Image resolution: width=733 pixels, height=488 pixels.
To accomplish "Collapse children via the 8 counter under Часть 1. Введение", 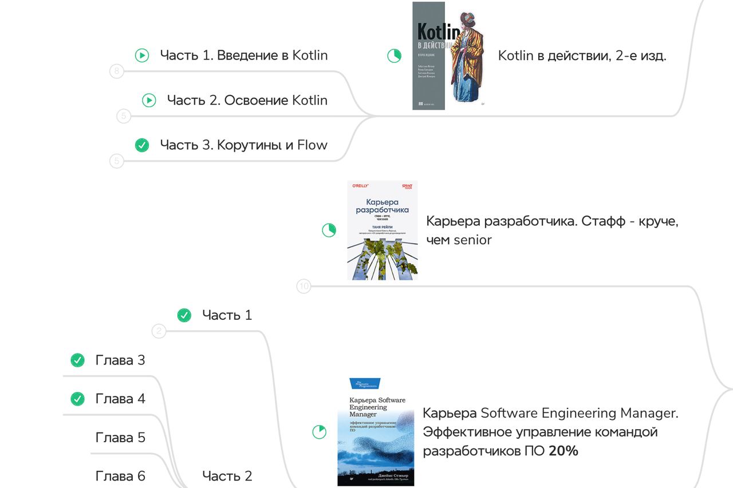I will 116,72.
